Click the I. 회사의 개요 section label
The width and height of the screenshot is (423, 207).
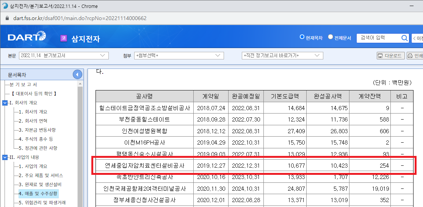24,103
